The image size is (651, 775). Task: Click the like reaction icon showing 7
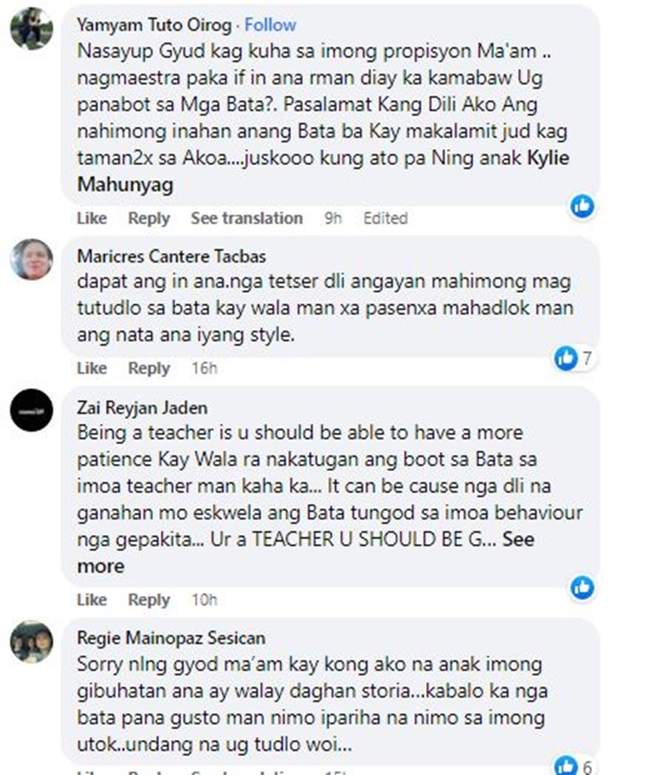pyautogui.click(x=566, y=358)
